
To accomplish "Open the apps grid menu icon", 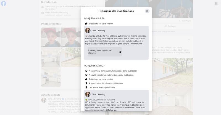I will coord(216,4).
